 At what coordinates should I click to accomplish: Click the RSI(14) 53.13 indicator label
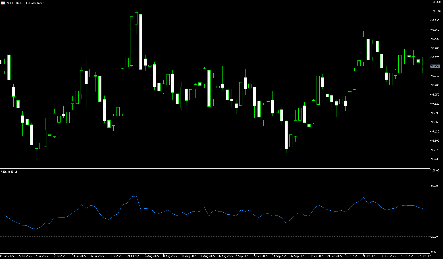pos(9,172)
